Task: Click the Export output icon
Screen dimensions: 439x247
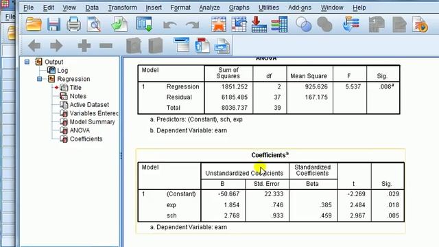Action: [119, 25]
